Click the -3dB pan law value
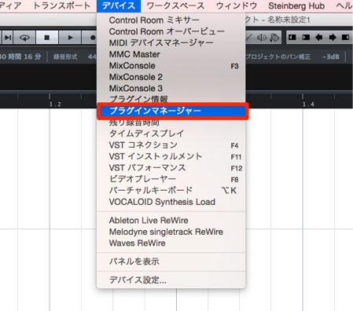 [x=331, y=57]
